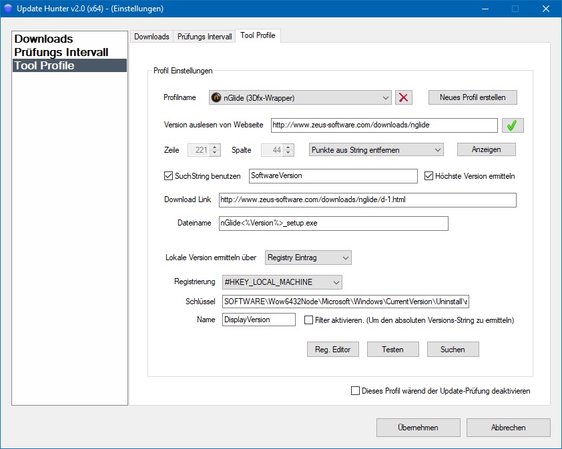Open the Prüfungs Intervall tab
The height and width of the screenshot is (449, 562).
pyautogui.click(x=204, y=37)
